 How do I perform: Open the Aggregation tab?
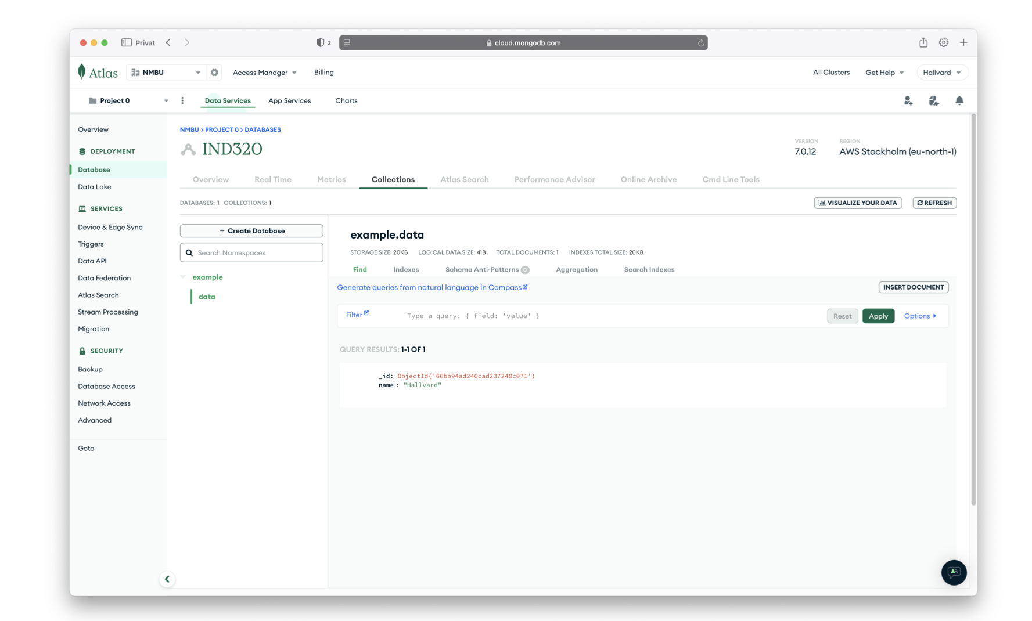point(577,269)
